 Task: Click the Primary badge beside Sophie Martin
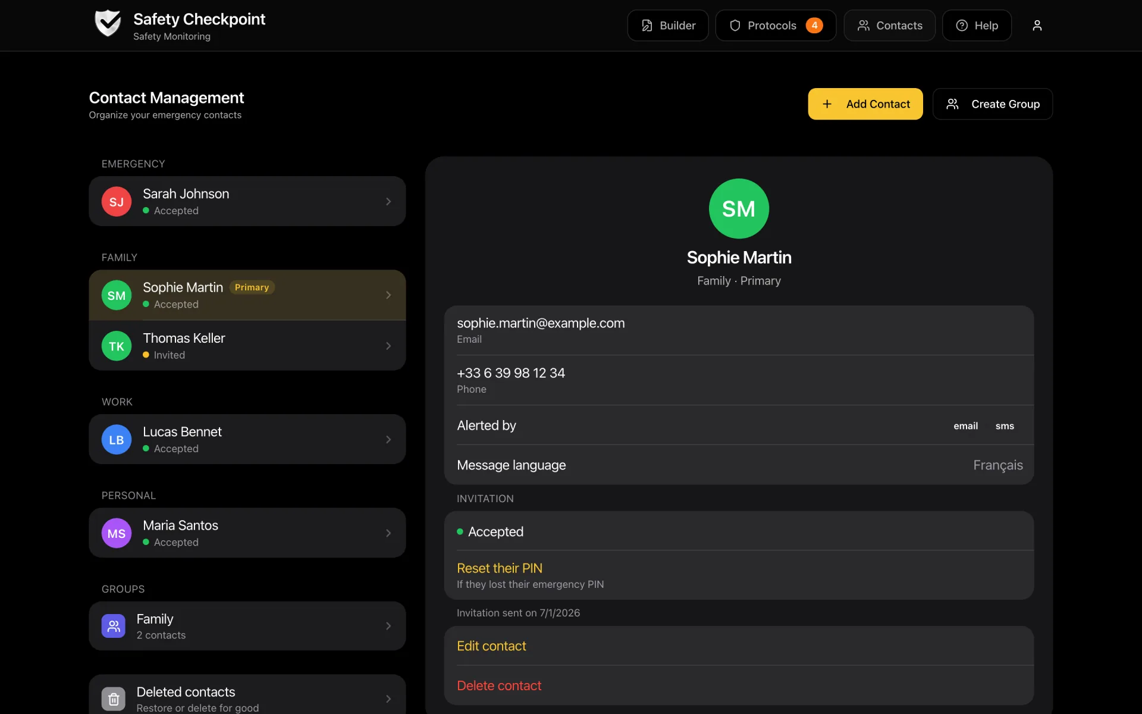[252, 287]
